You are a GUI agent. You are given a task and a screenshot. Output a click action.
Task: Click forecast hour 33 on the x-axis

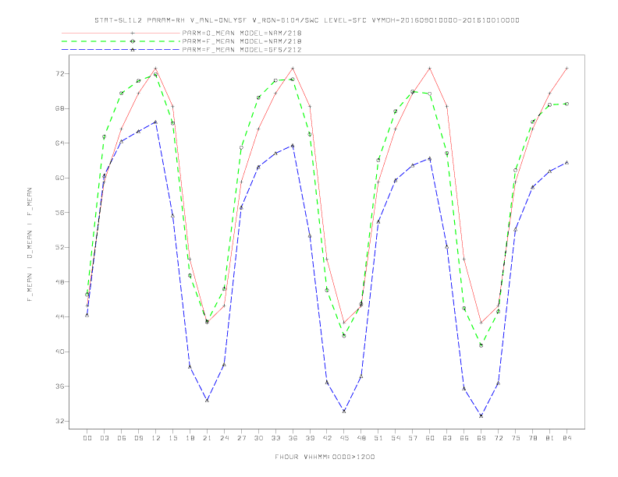tap(276, 438)
